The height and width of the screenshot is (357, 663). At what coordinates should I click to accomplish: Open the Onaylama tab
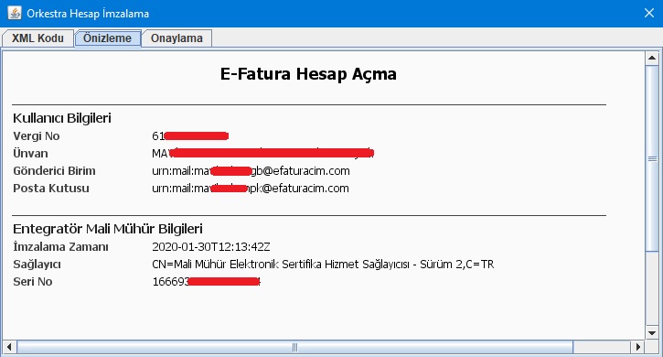(176, 38)
